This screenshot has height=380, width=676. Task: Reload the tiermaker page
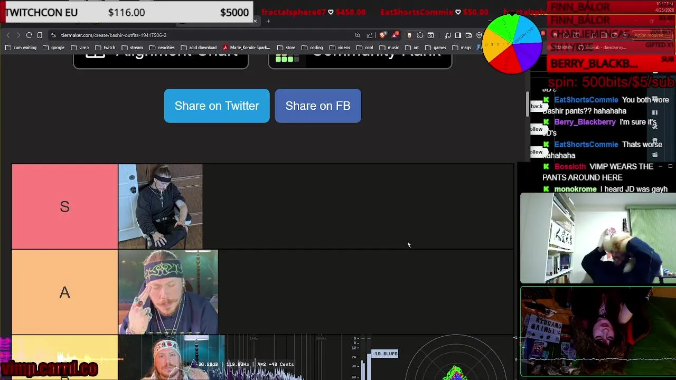(30, 35)
